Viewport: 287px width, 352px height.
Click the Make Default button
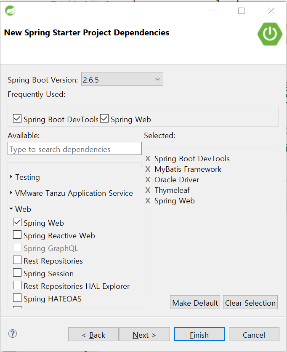pos(195,302)
